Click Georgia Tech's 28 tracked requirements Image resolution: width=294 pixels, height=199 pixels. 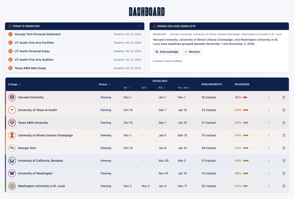209,148
